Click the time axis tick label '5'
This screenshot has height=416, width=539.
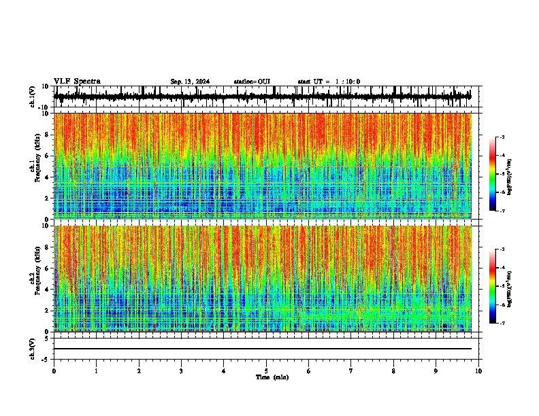point(266,371)
